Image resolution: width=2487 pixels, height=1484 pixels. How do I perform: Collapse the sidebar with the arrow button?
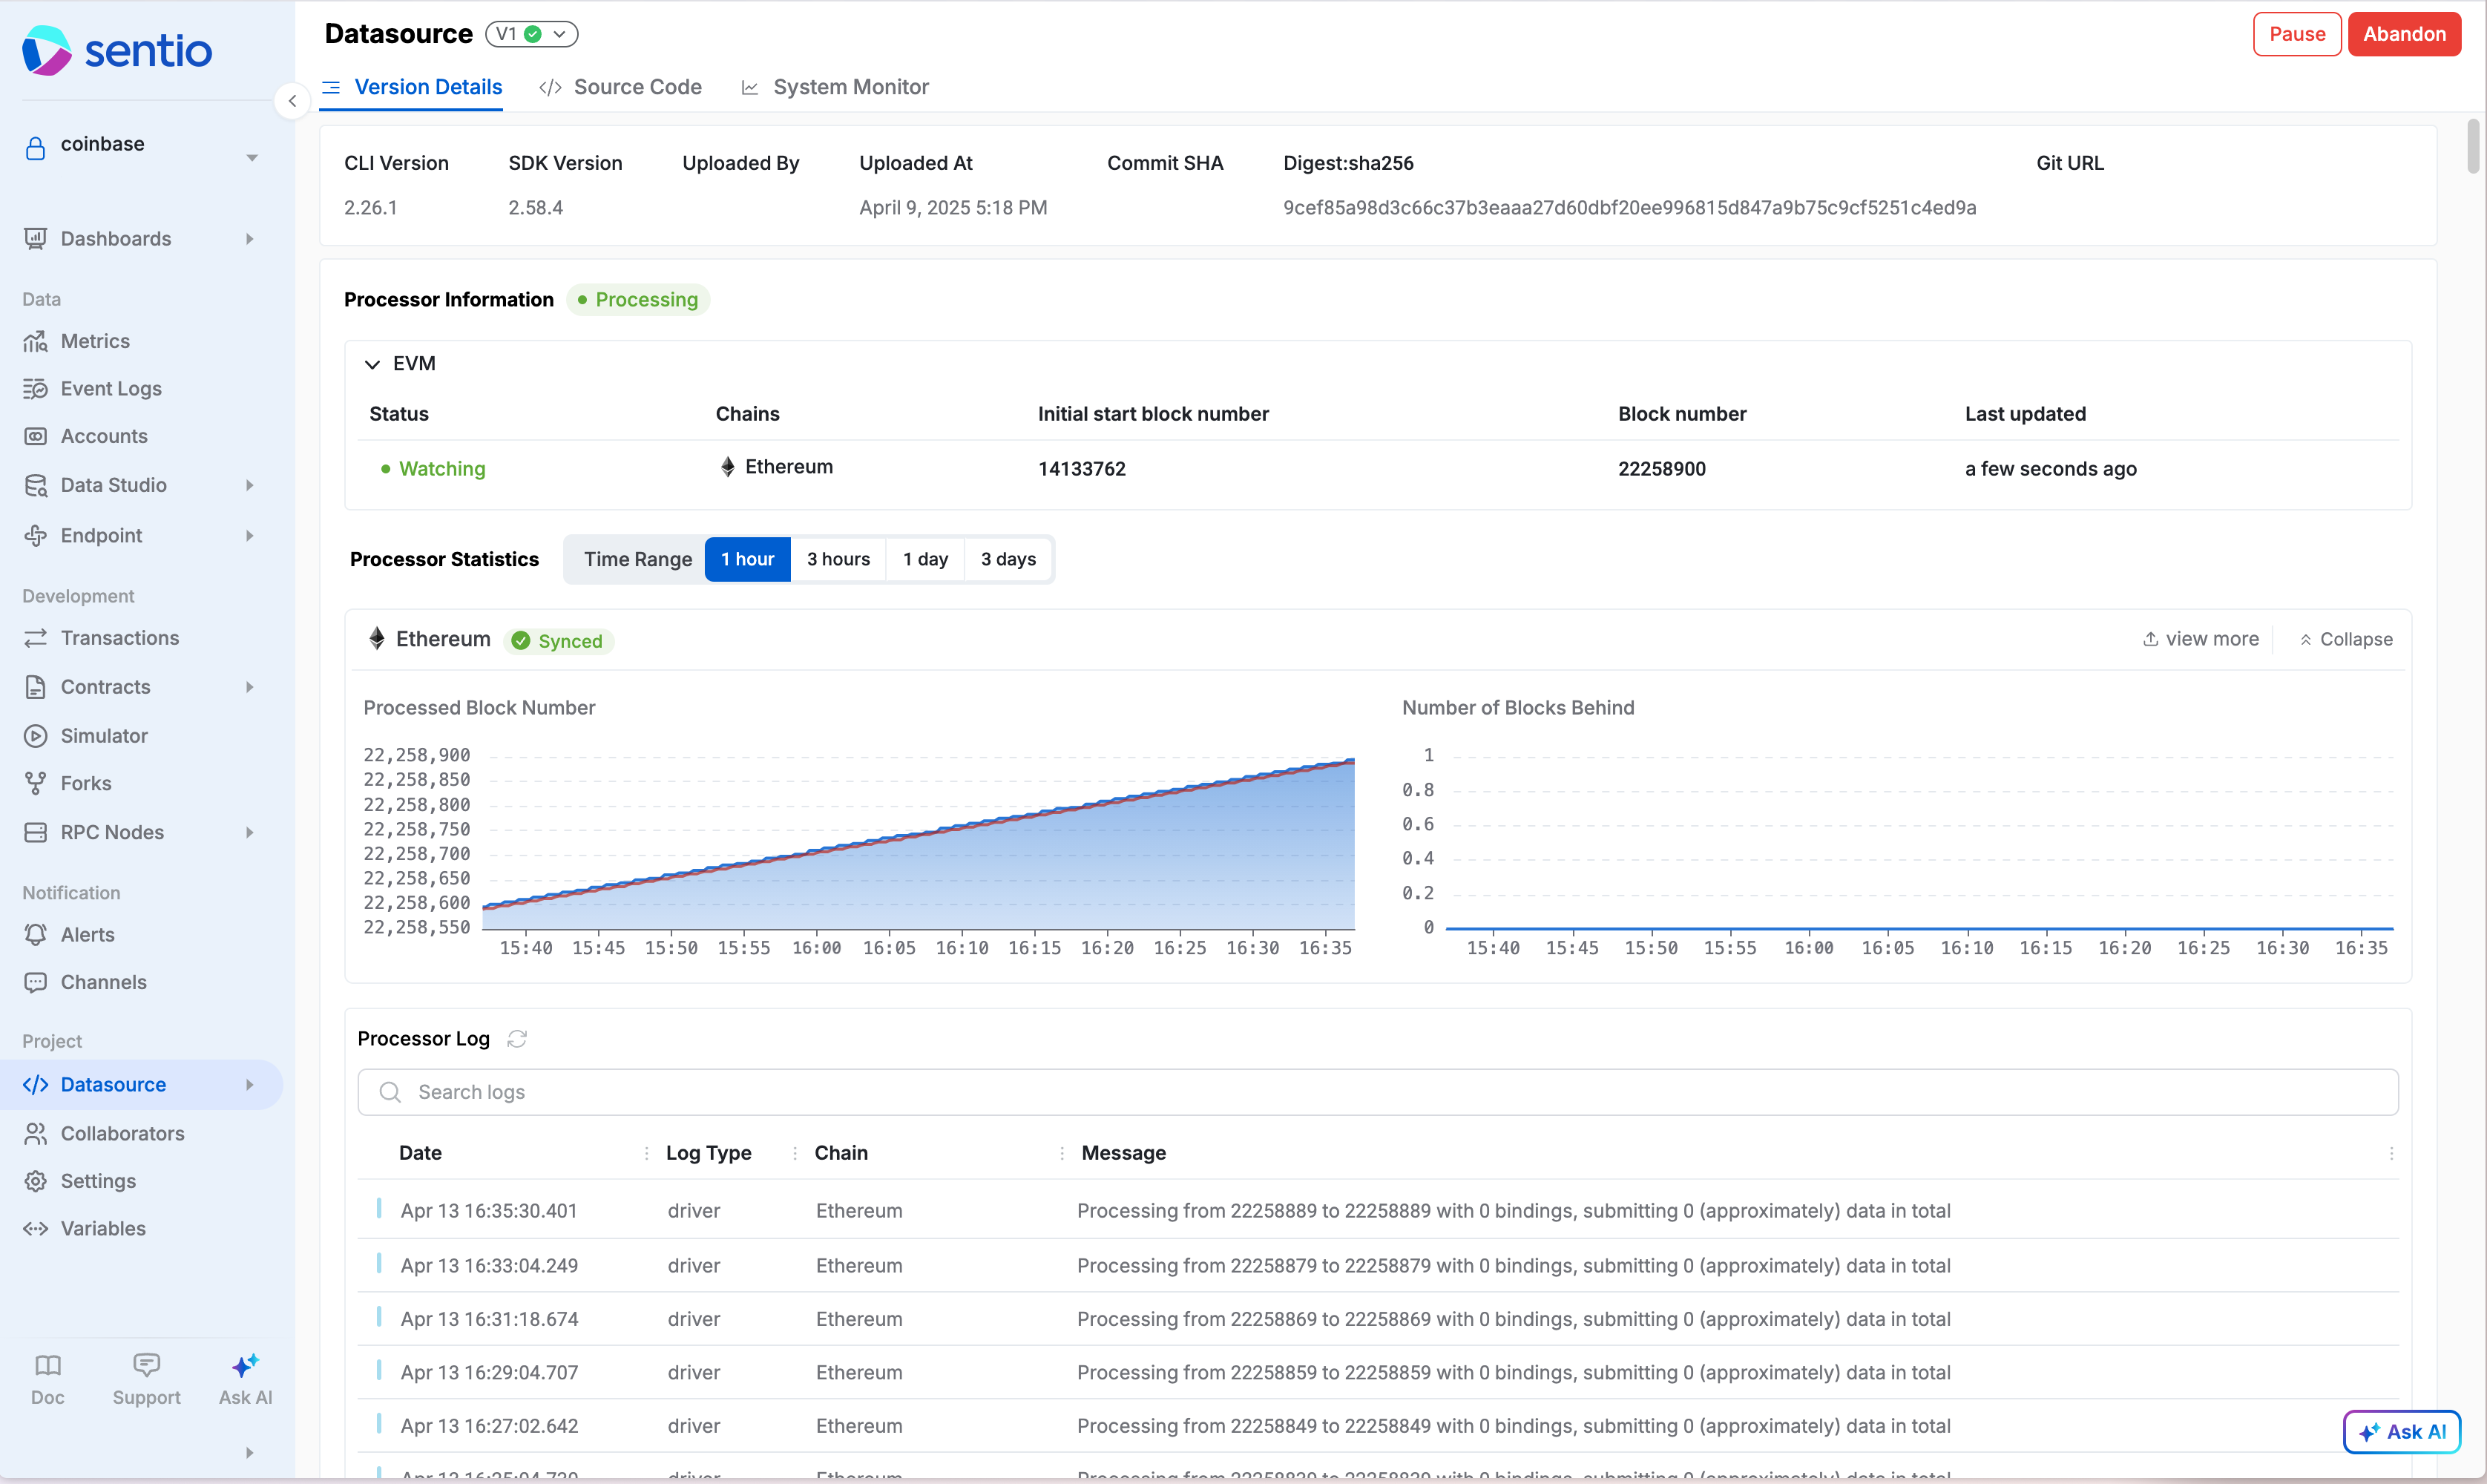click(292, 100)
